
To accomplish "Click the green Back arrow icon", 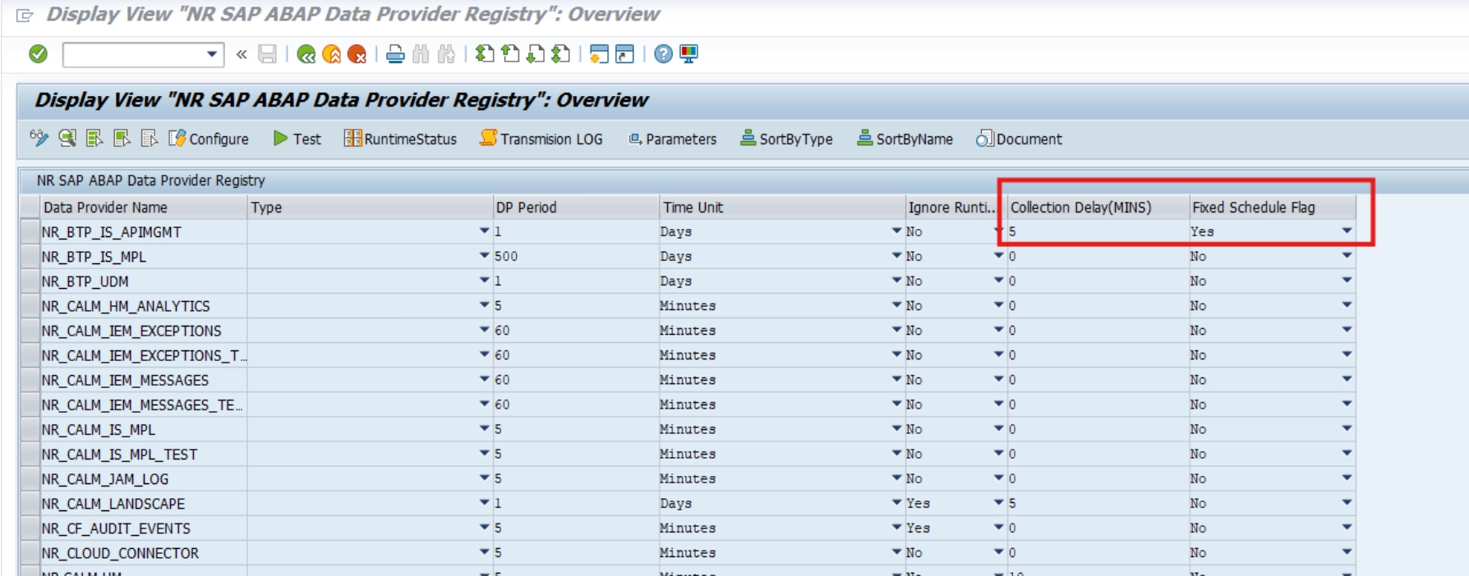I will 306,55.
